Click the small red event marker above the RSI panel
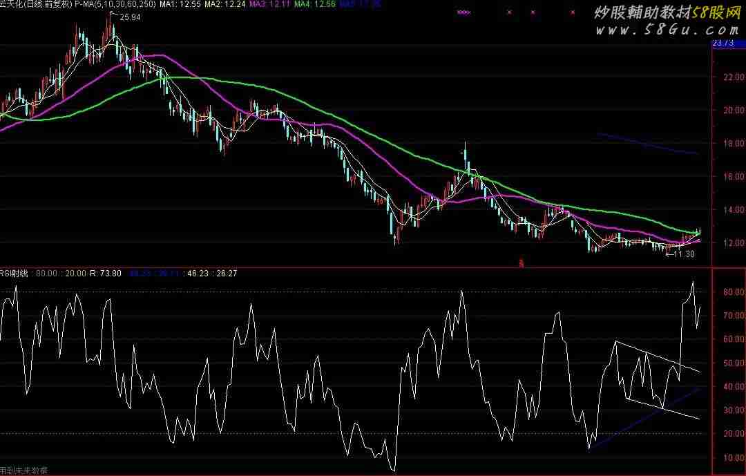The height and width of the screenshot is (476, 746). pos(521,263)
